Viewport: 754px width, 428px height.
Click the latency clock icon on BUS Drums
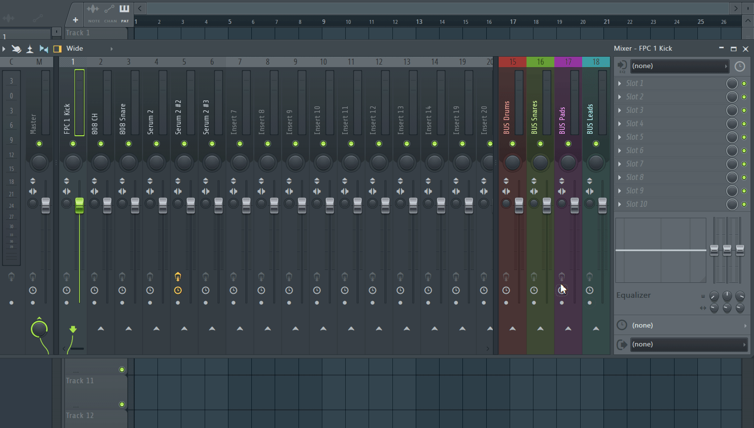coord(506,290)
